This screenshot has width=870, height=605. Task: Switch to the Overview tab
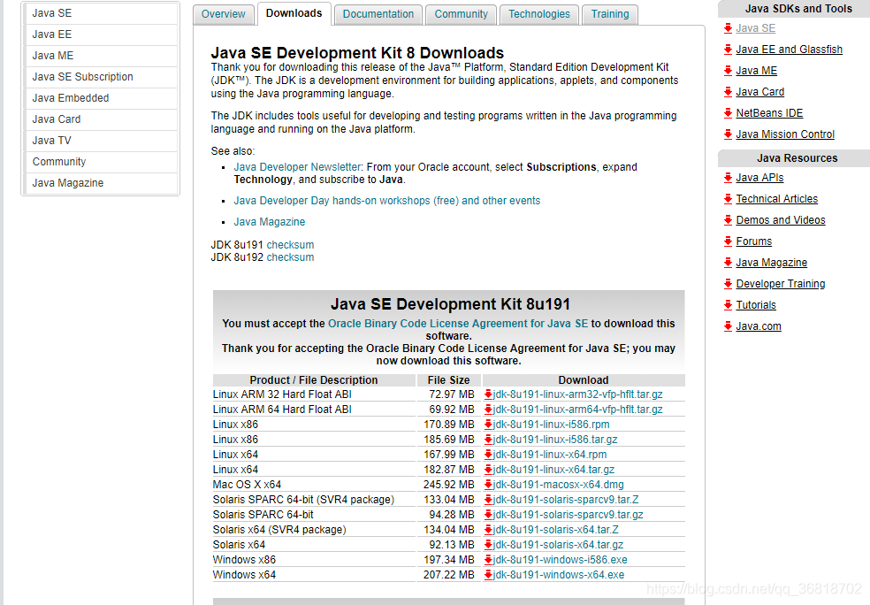coord(223,14)
